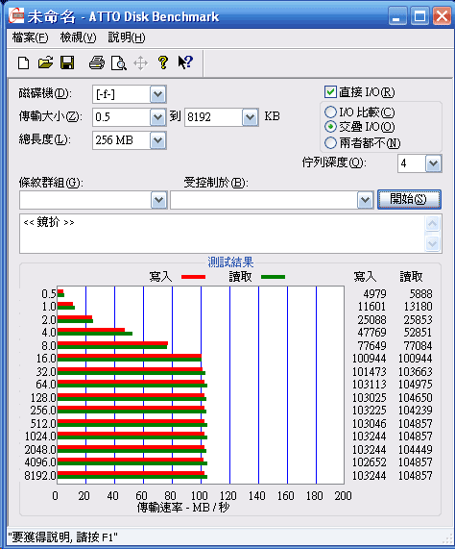The height and width of the screenshot is (549, 455).
Task: Save results with the floppy disk icon
Action: pos(67,63)
